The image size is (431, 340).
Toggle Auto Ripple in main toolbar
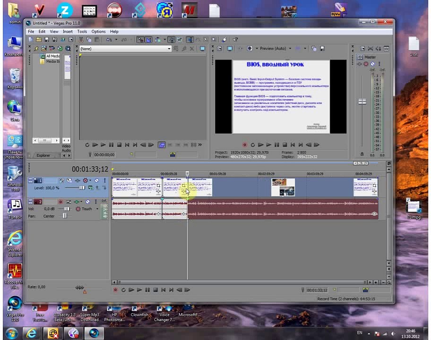pyautogui.click(x=158, y=40)
